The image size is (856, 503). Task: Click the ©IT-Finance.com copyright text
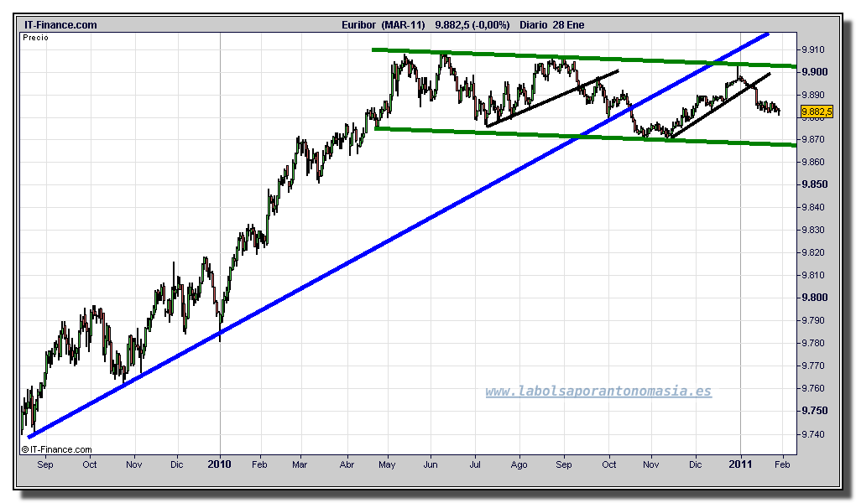point(56,449)
